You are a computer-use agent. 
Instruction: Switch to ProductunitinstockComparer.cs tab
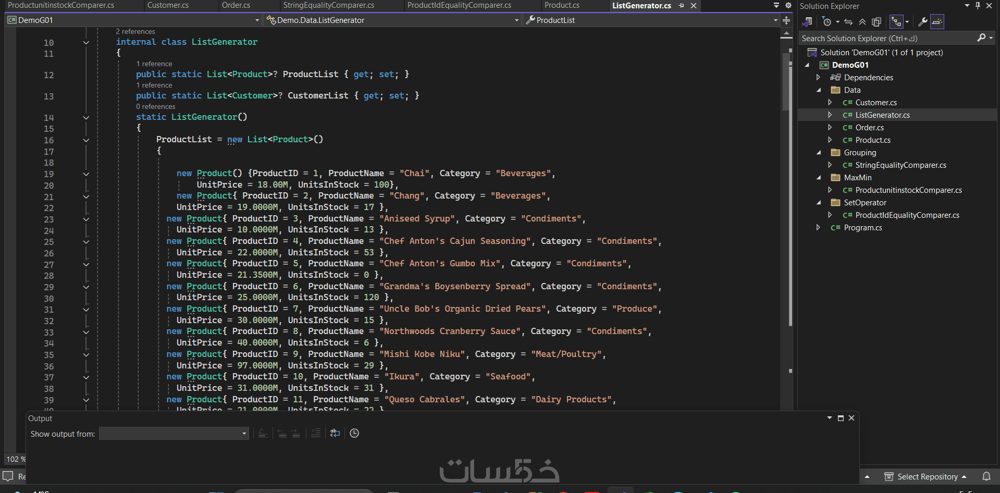(61, 5)
